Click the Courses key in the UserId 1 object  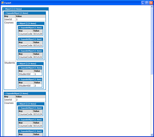[x=9, y=23]
